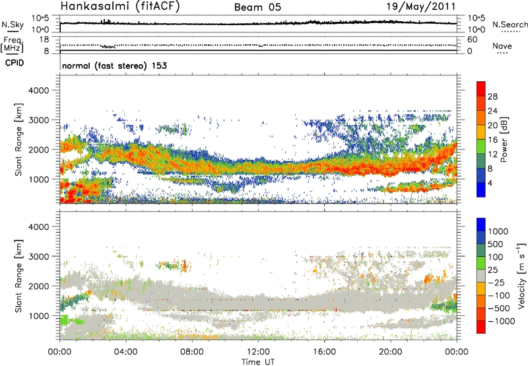Pick the light green 25–100 velocity swatch

tap(481, 263)
